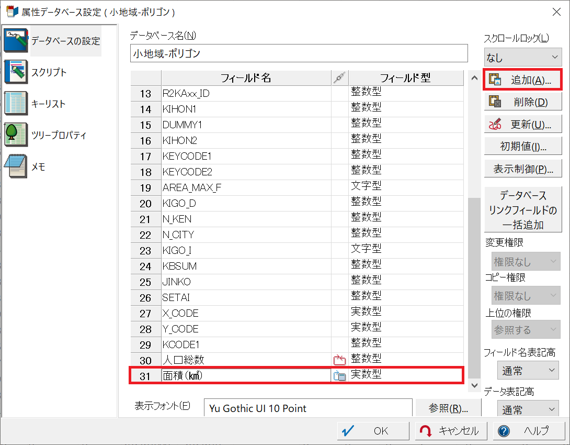Click the 初期値(I)... button

coord(523,146)
